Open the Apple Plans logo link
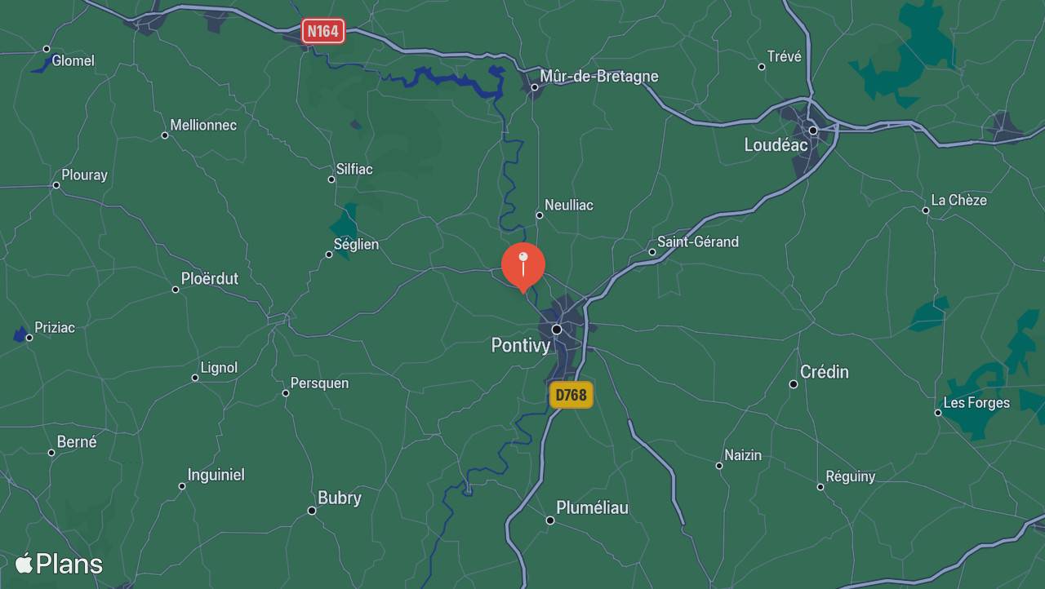The height and width of the screenshot is (589, 1045). coord(59,564)
